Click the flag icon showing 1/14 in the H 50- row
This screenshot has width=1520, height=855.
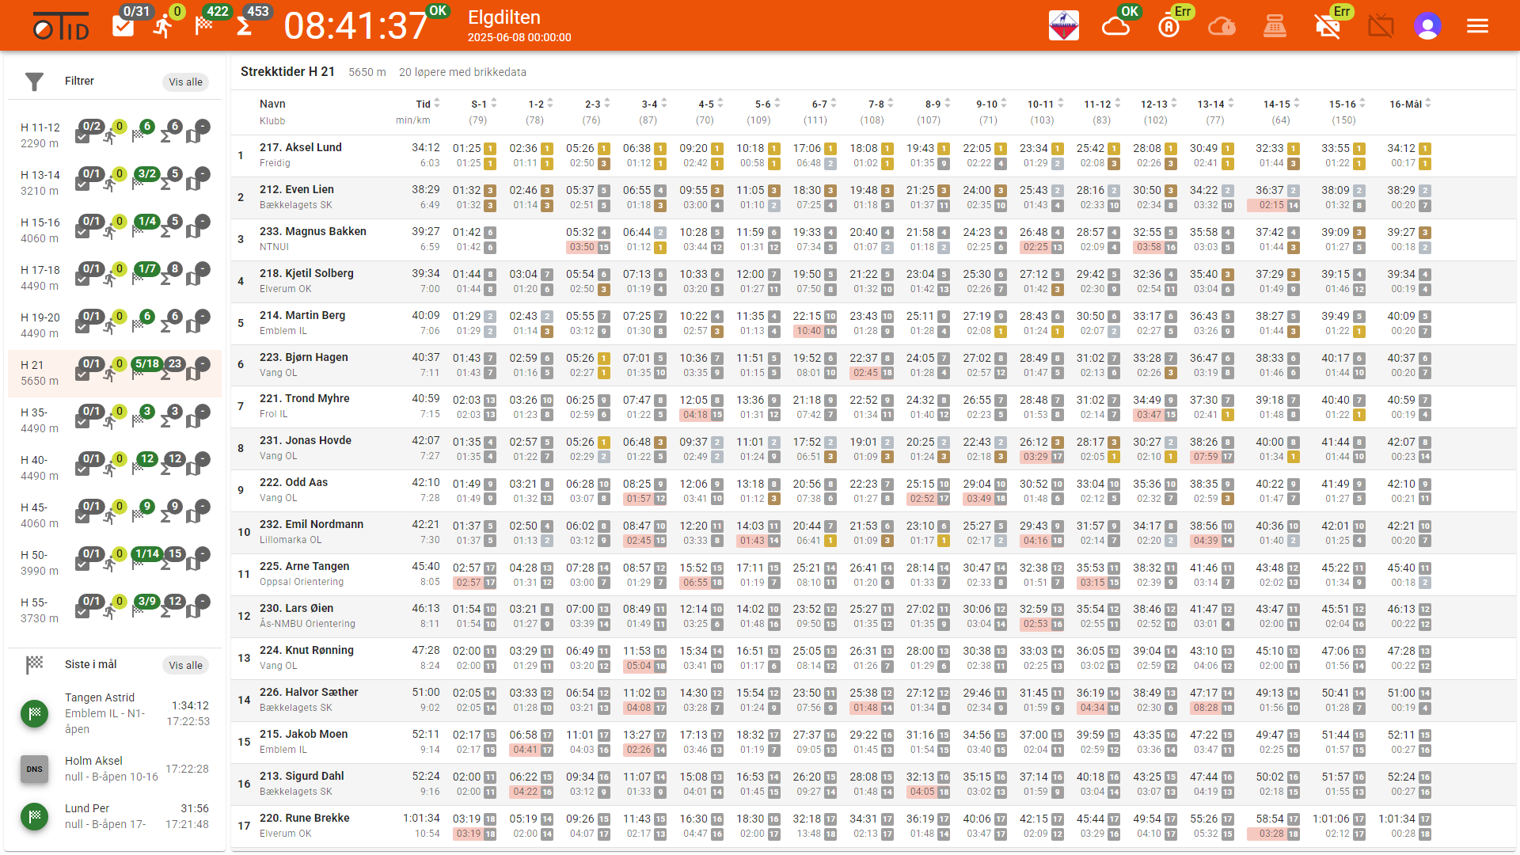click(139, 563)
